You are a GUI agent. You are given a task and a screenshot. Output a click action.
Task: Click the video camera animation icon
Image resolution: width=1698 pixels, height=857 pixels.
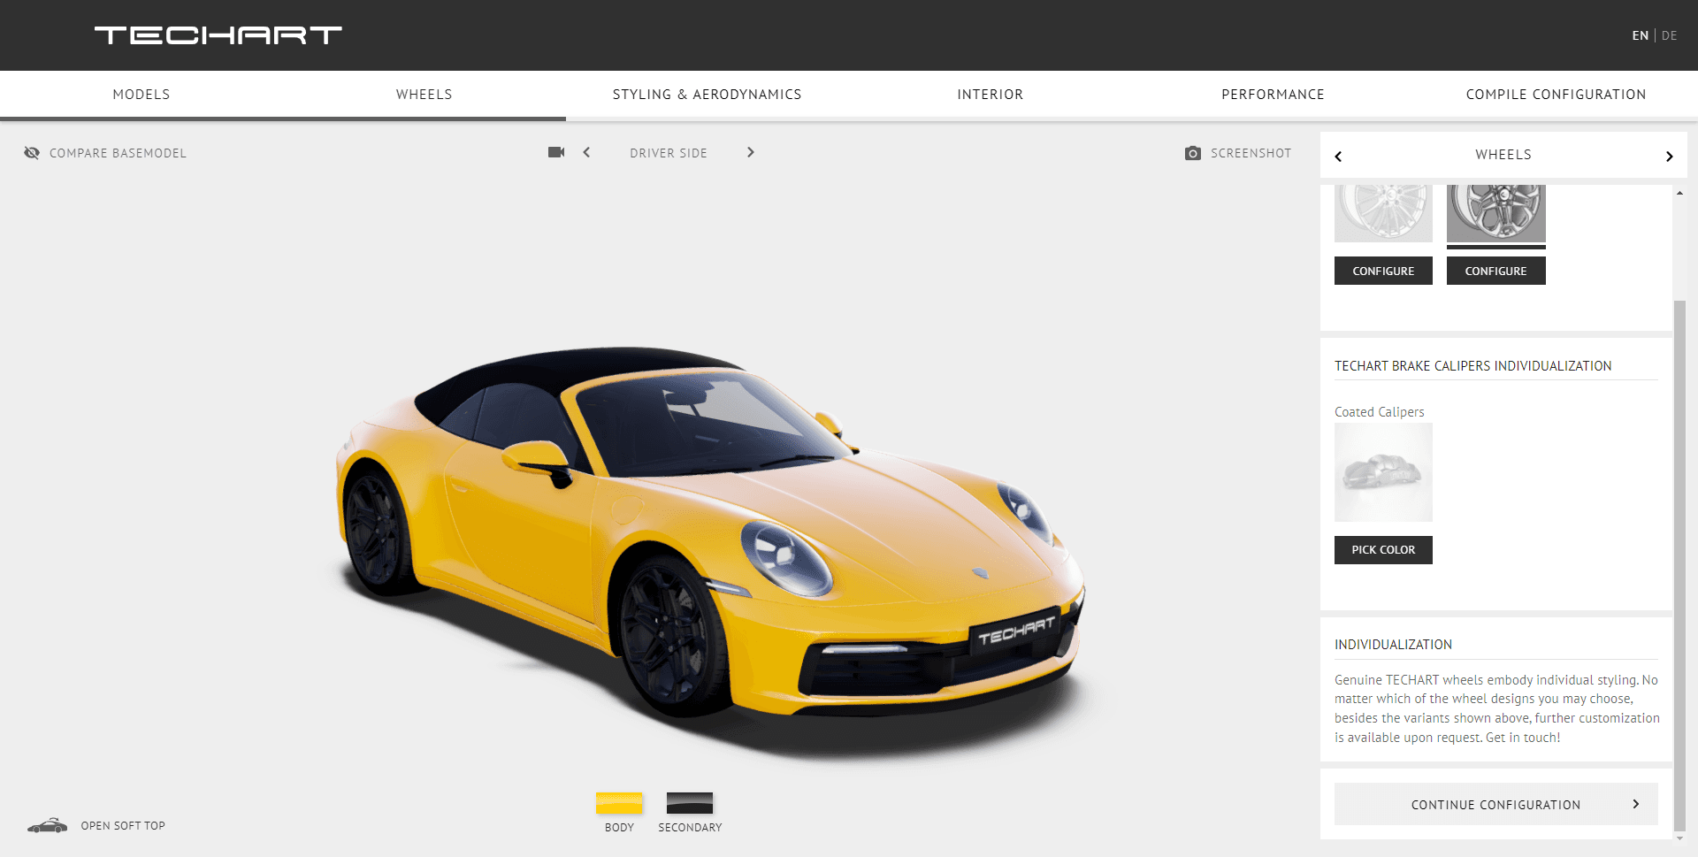click(556, 152)
